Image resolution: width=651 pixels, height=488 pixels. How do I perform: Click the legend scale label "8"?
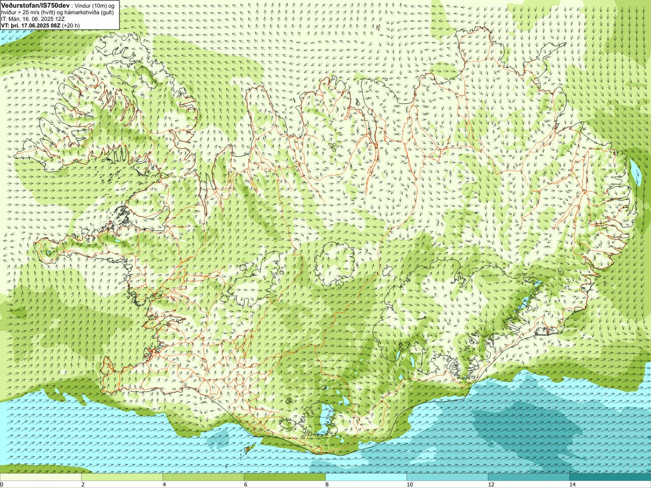click(327, 484)
